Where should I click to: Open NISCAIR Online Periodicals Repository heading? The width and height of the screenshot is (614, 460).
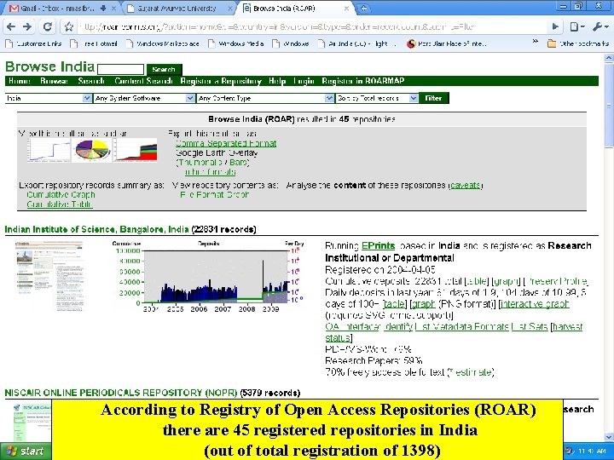pos(121,393)
